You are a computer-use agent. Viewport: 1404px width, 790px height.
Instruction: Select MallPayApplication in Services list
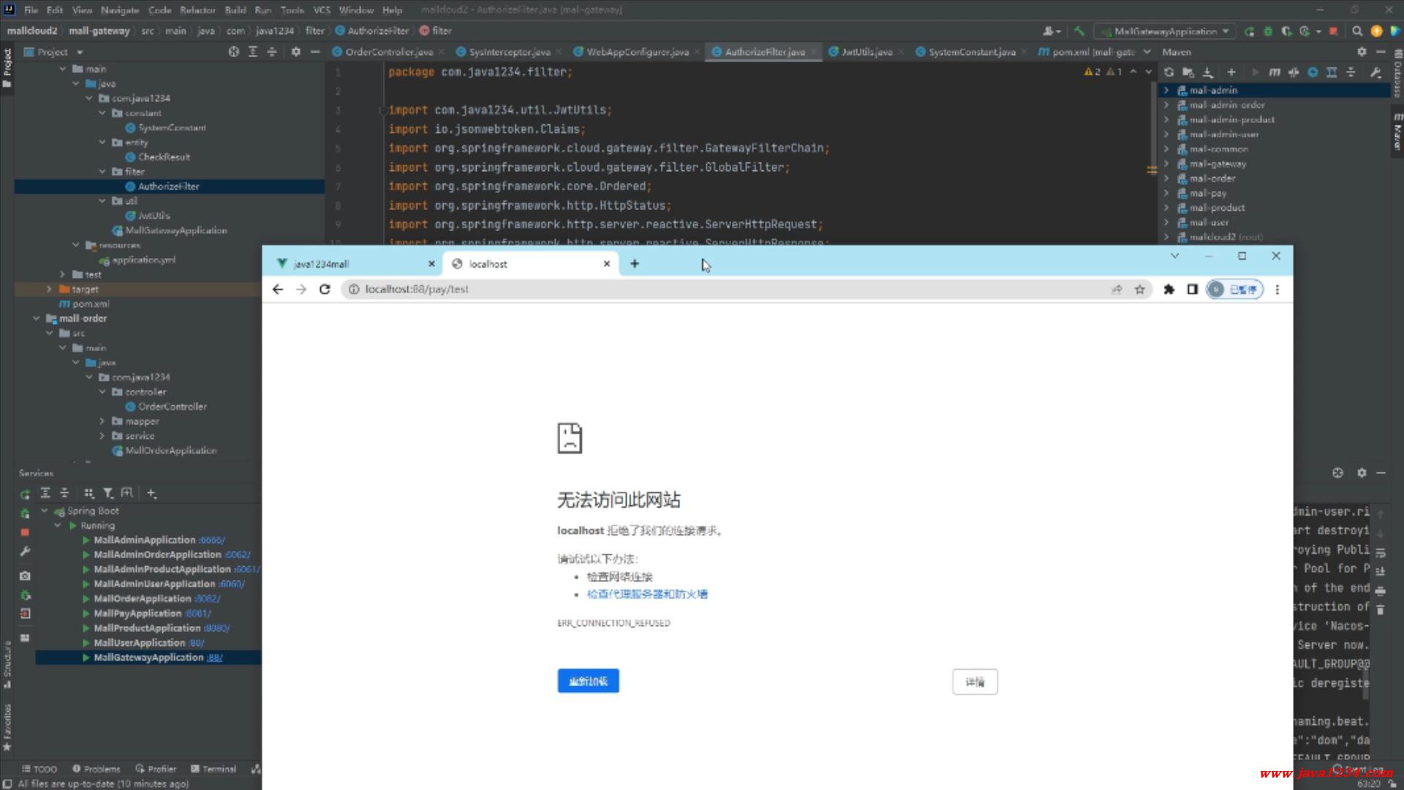point(137,614)
